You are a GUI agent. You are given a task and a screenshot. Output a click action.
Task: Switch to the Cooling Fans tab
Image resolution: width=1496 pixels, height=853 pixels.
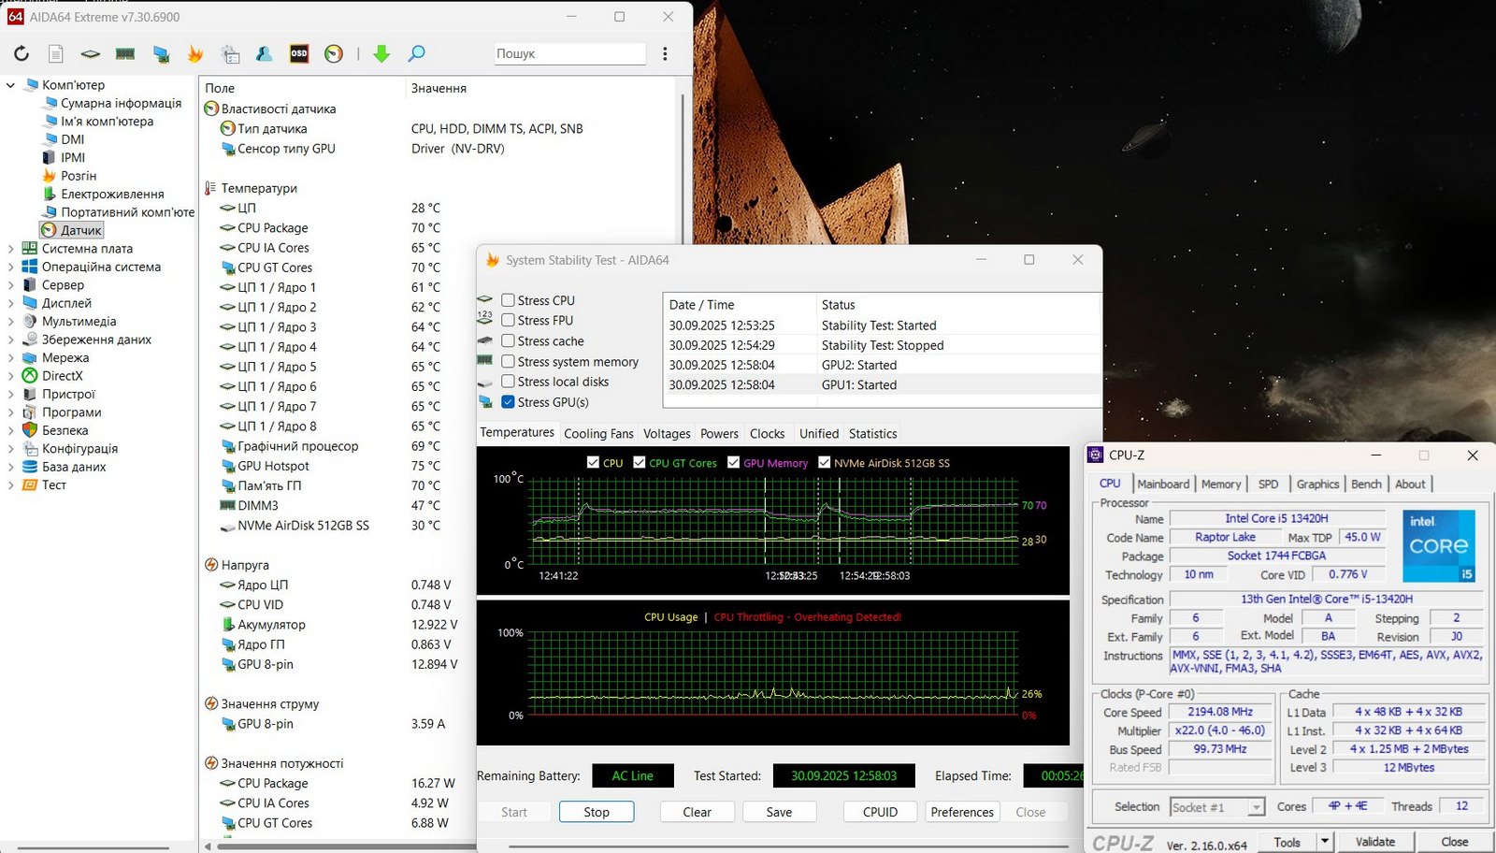pos(598,434)
